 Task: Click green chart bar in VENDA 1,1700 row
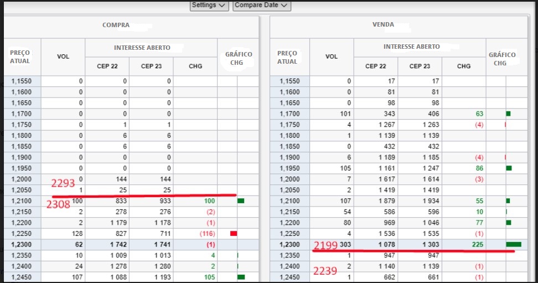pos(508,114)
